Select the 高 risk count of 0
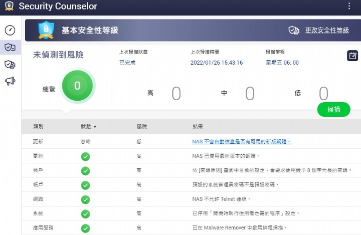361x235 pixels. pyautogui.click(x=176, y=94)
